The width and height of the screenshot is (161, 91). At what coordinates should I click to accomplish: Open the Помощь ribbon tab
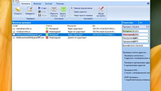pos(60,4)
